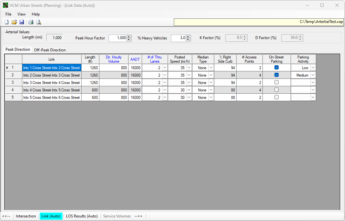Image resolution: width=345 pixels, height=221 pixels.
Task: Click the HCM Urban Streets app icon
Action: [x=6, y=5]
